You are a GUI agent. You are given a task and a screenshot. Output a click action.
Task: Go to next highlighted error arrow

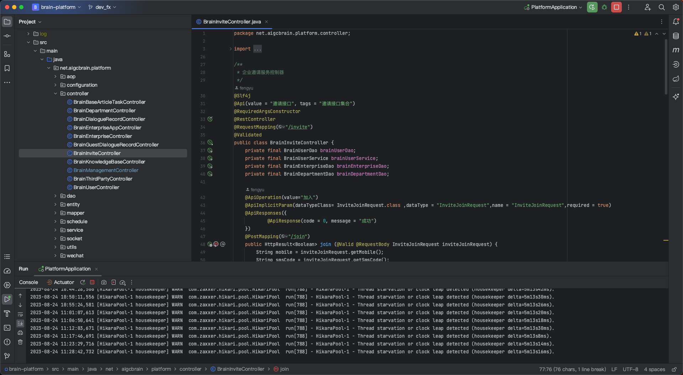click(x=664, y=34)
